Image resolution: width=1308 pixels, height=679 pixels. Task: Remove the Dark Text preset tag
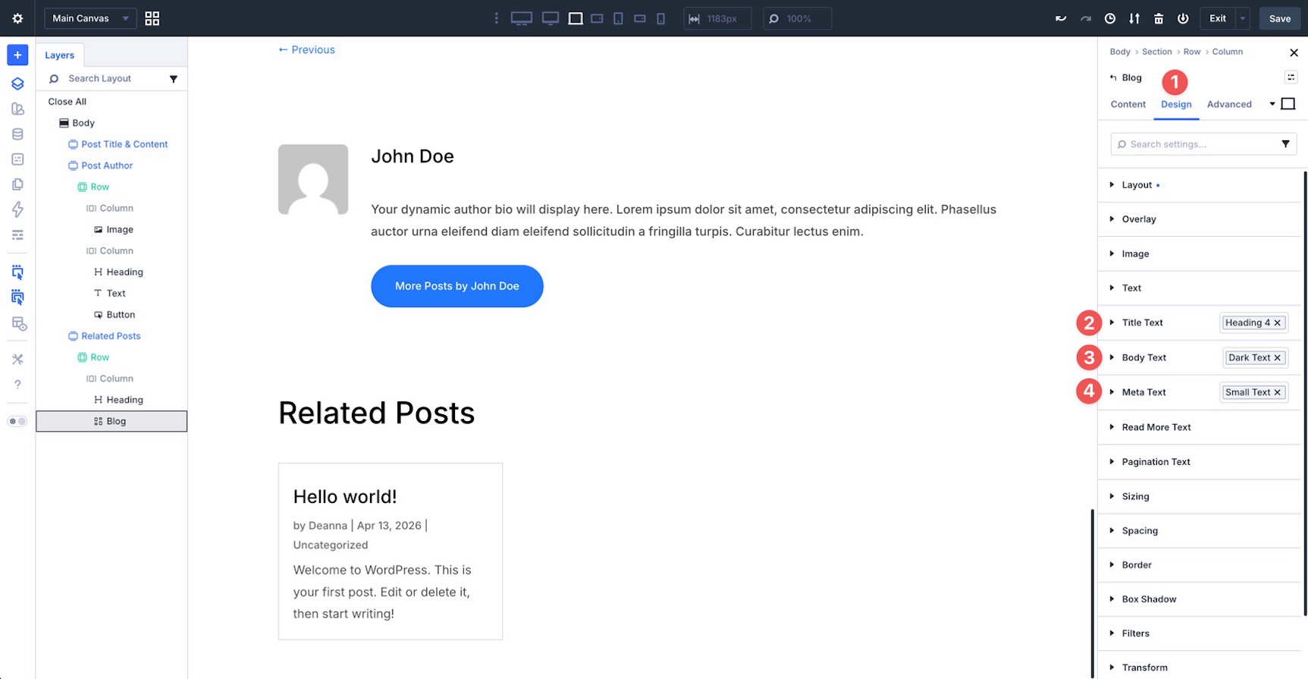click(x=1277, y=357)
